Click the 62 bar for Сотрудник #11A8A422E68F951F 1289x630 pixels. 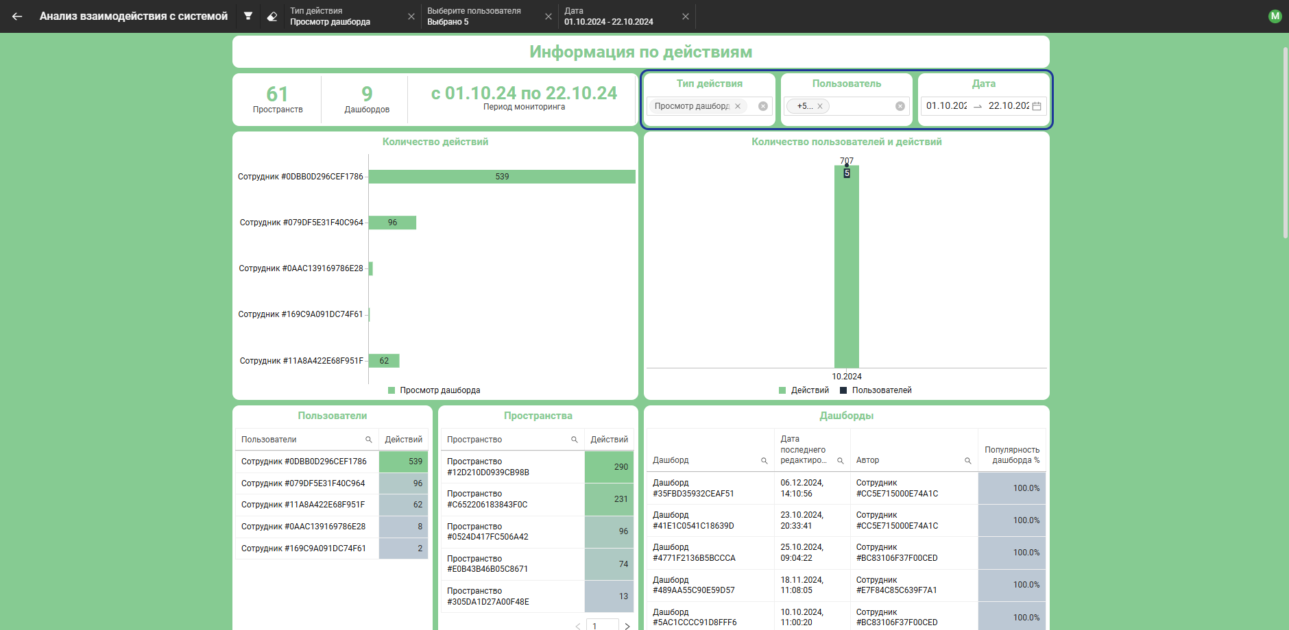click(384, 361)
